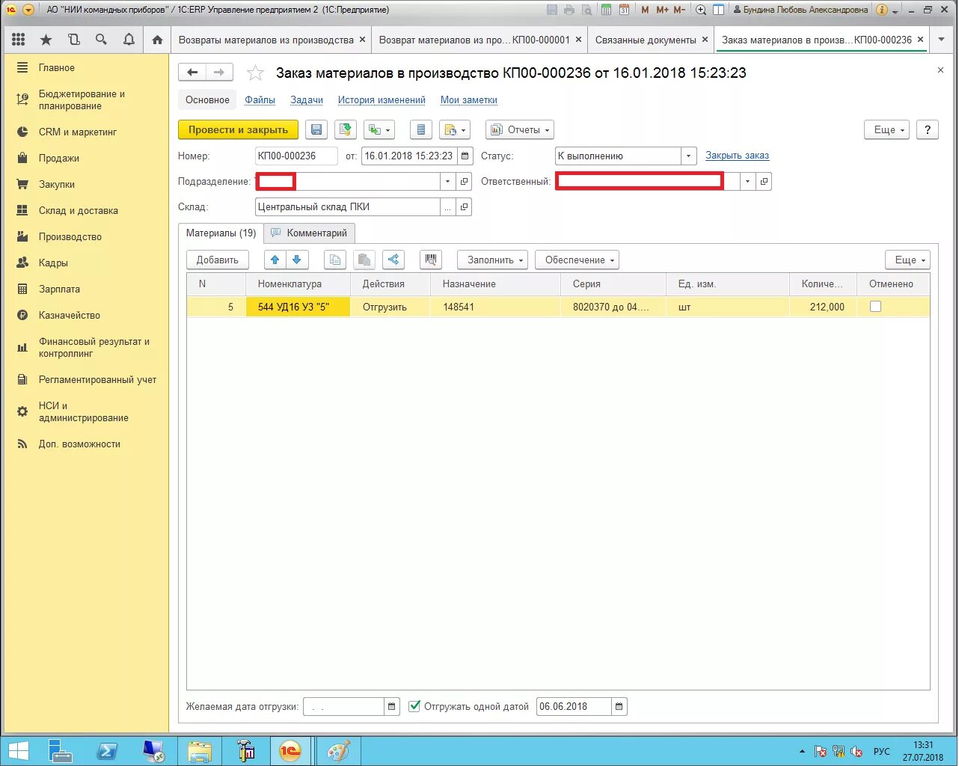The image size is (959, 766).
Task: Click the Закрыть заказ link
Action: point(737,156)
